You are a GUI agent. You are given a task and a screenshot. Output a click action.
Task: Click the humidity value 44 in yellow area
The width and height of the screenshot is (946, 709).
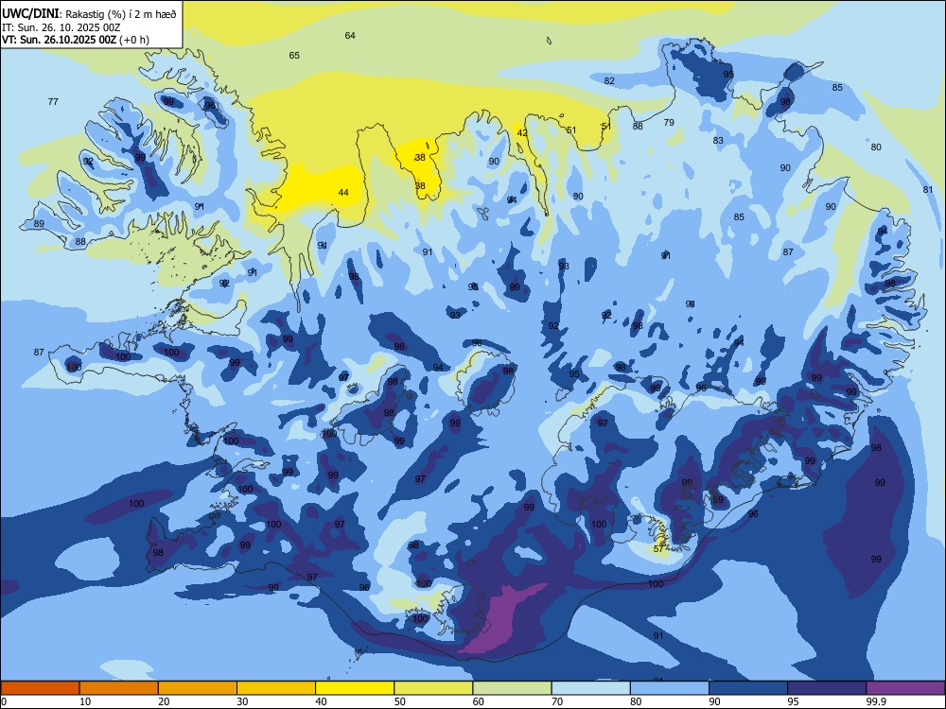click(x=343, y=193)
